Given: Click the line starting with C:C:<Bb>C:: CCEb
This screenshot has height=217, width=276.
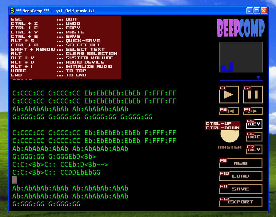Looking at the screenshot, I should (60, 165).
